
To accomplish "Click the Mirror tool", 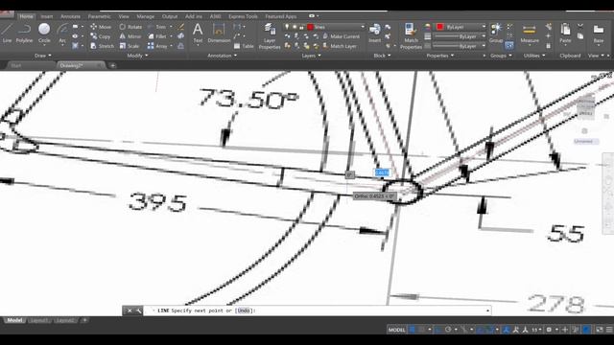I will (130, 36).
